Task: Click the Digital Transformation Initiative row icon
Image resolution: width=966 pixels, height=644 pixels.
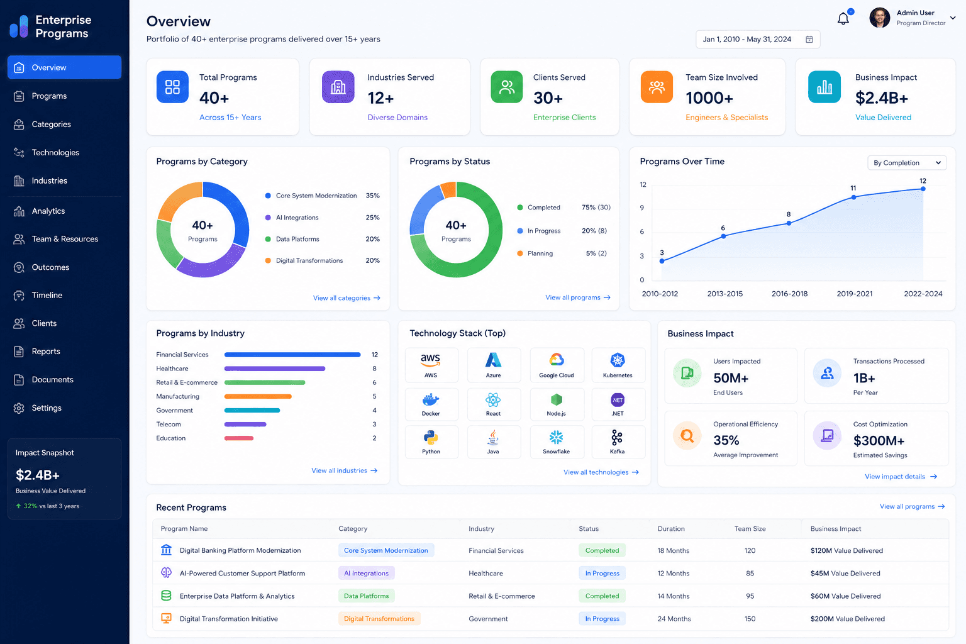Action: [x=166, y=618]
